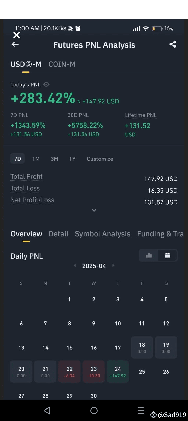This screenshot has width=188, height=421.
Task: Tap Lifetime PNL label for explanation
Action: click(x=141, y=115)
